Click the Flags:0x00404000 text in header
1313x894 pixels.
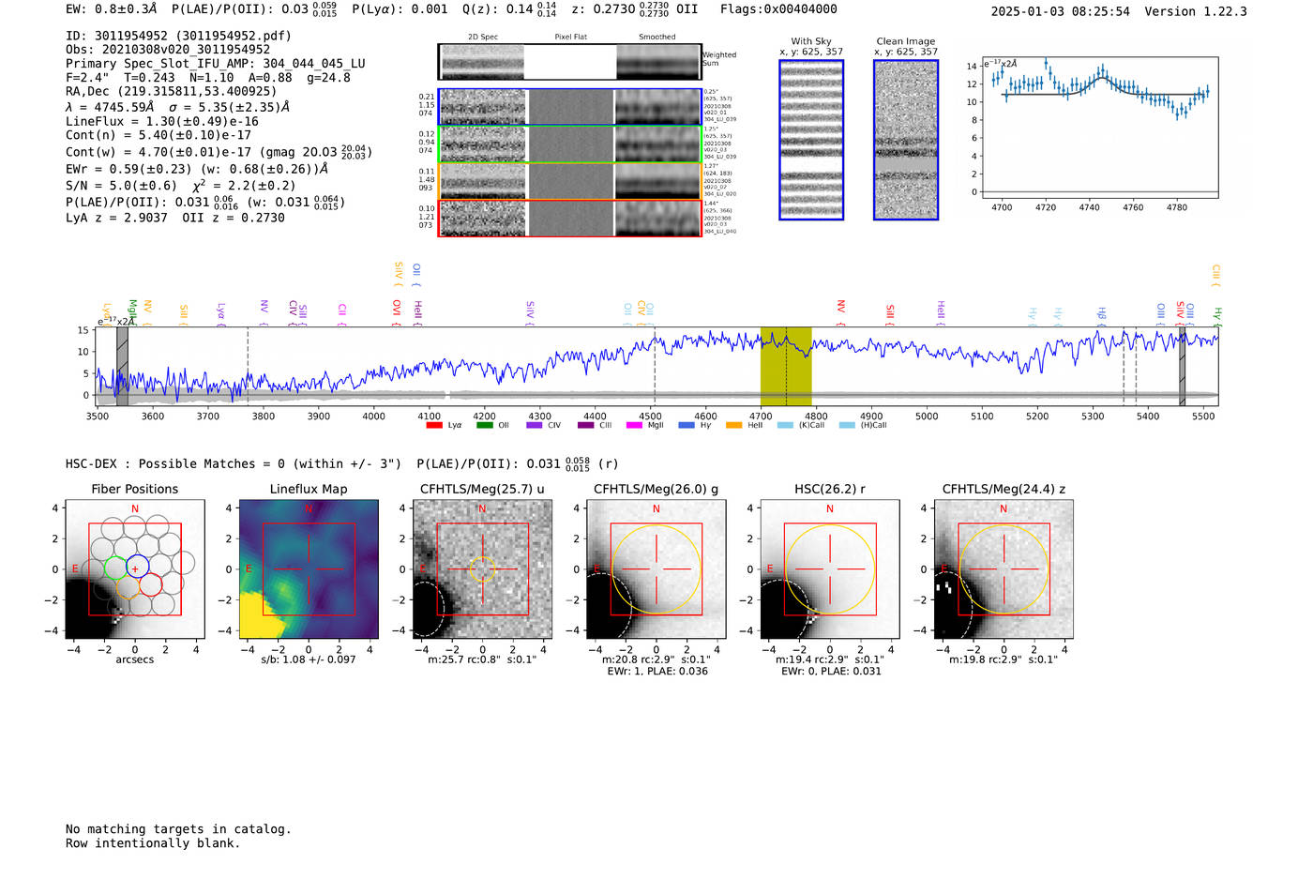click(x=778, y=9)
